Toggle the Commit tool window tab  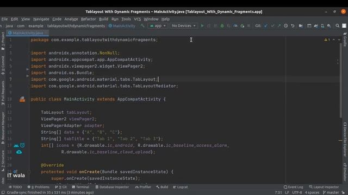click(x=3, y=65)
